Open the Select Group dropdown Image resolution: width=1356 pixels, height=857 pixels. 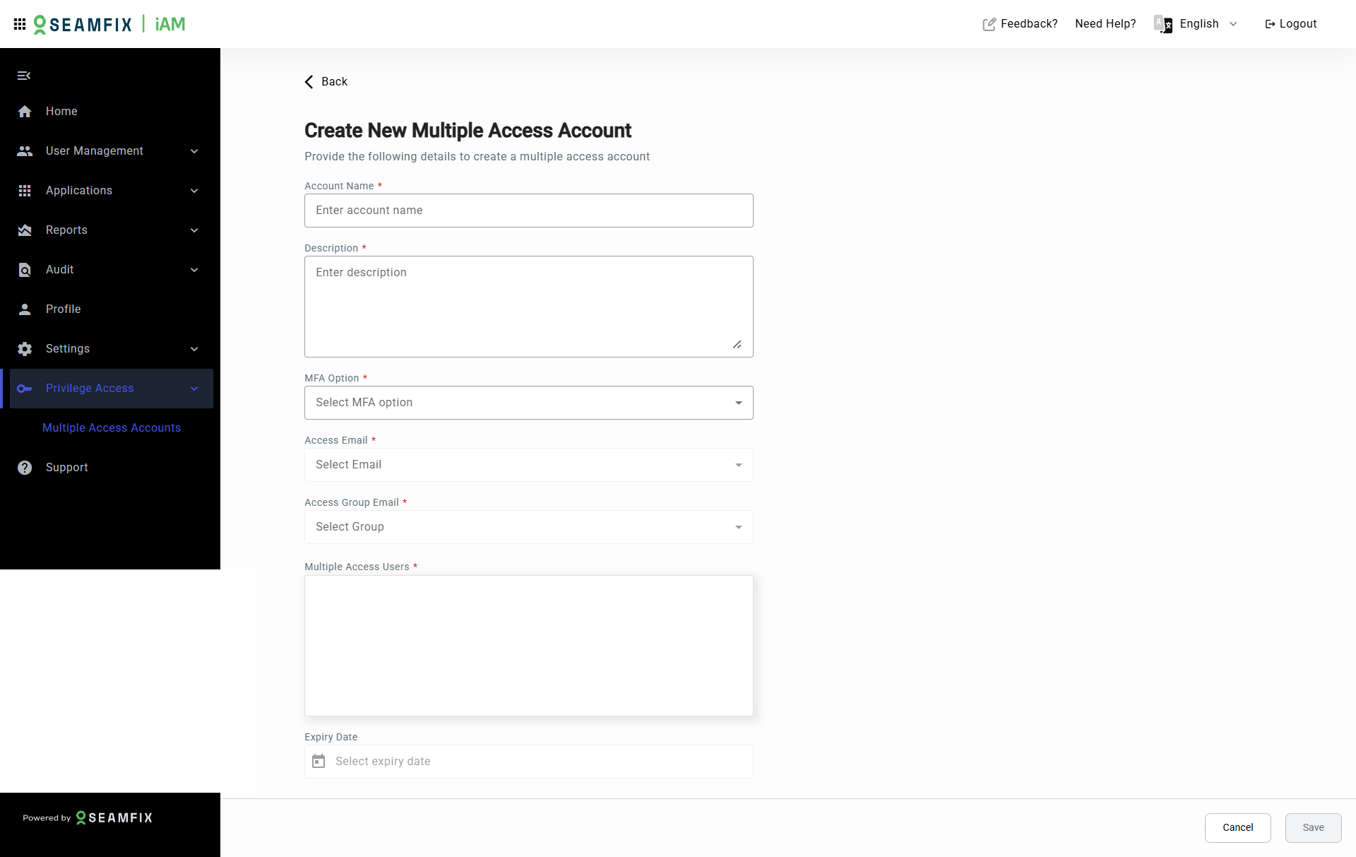[x=528, y=527]
